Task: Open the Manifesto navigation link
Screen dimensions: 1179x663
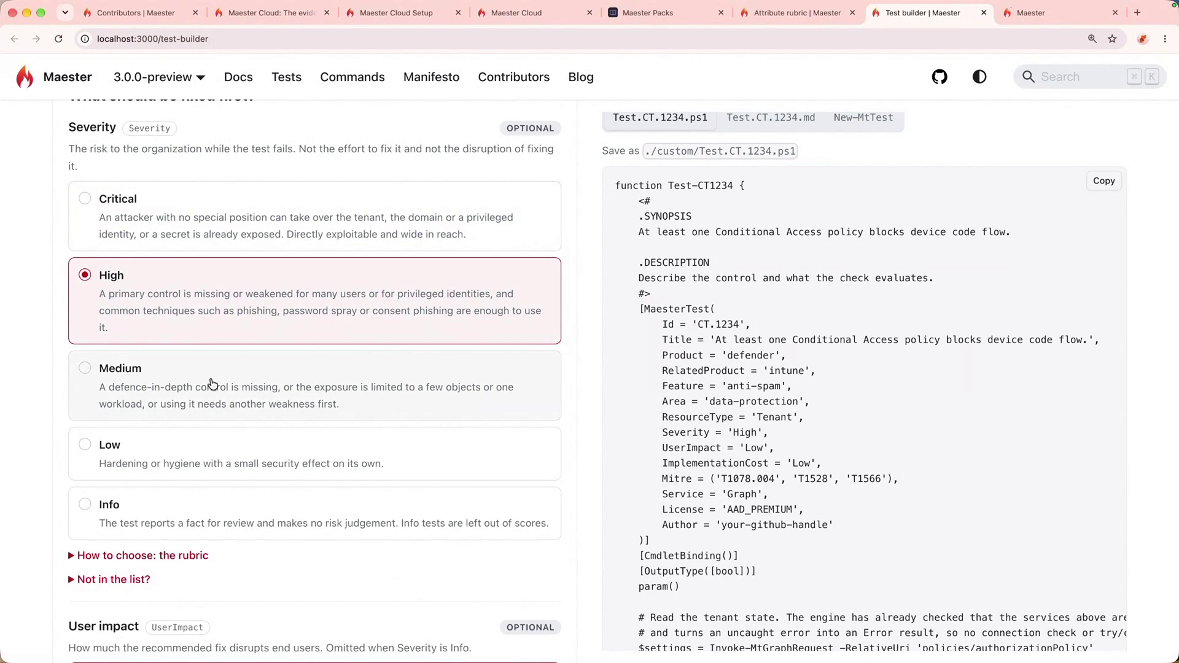Action: pos(431,77)
